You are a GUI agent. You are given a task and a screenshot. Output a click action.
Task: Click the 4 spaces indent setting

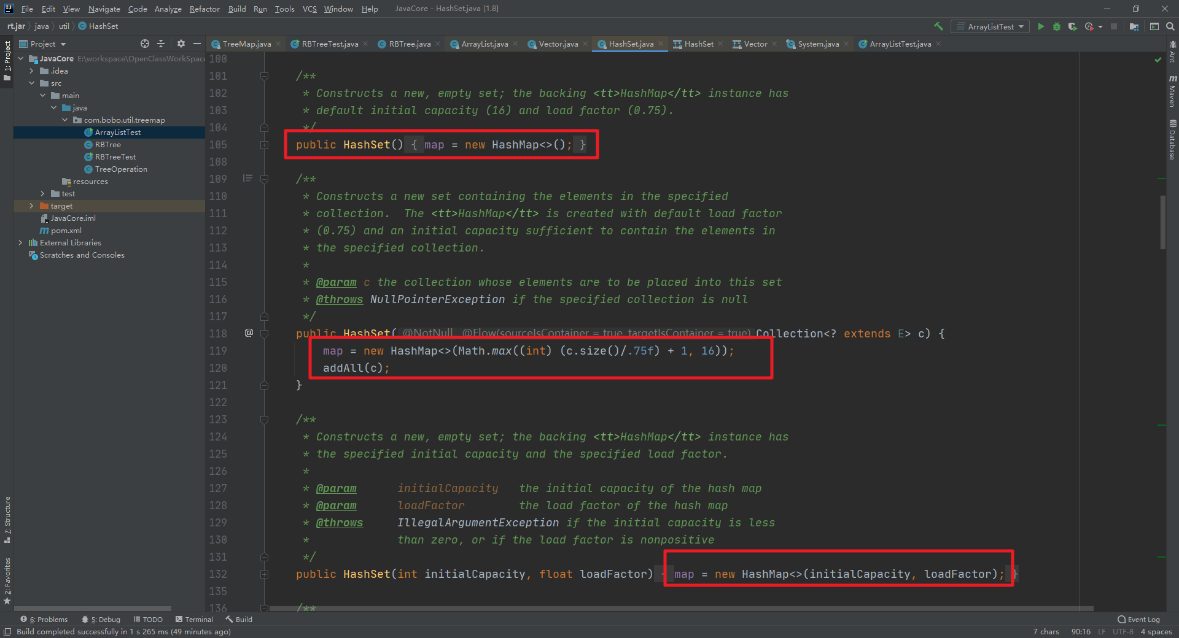[x=1156, y=631]
